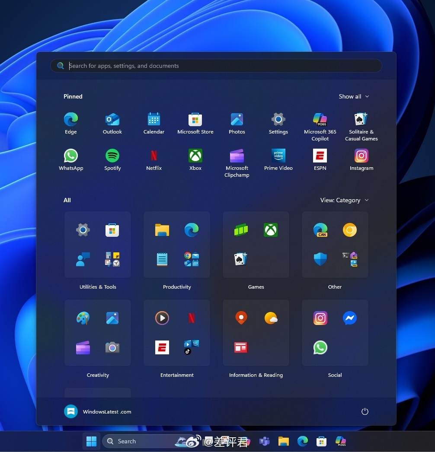
Task: Open the View: Category dropdown
Action: click(345, 200)
